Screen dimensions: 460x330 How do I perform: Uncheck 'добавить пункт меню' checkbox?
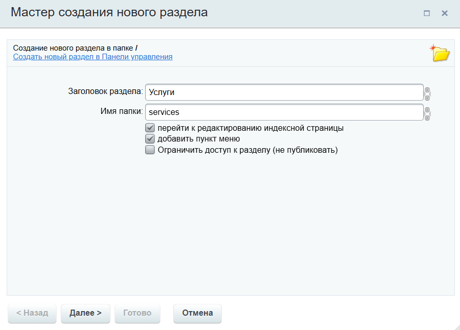(150, 139)
